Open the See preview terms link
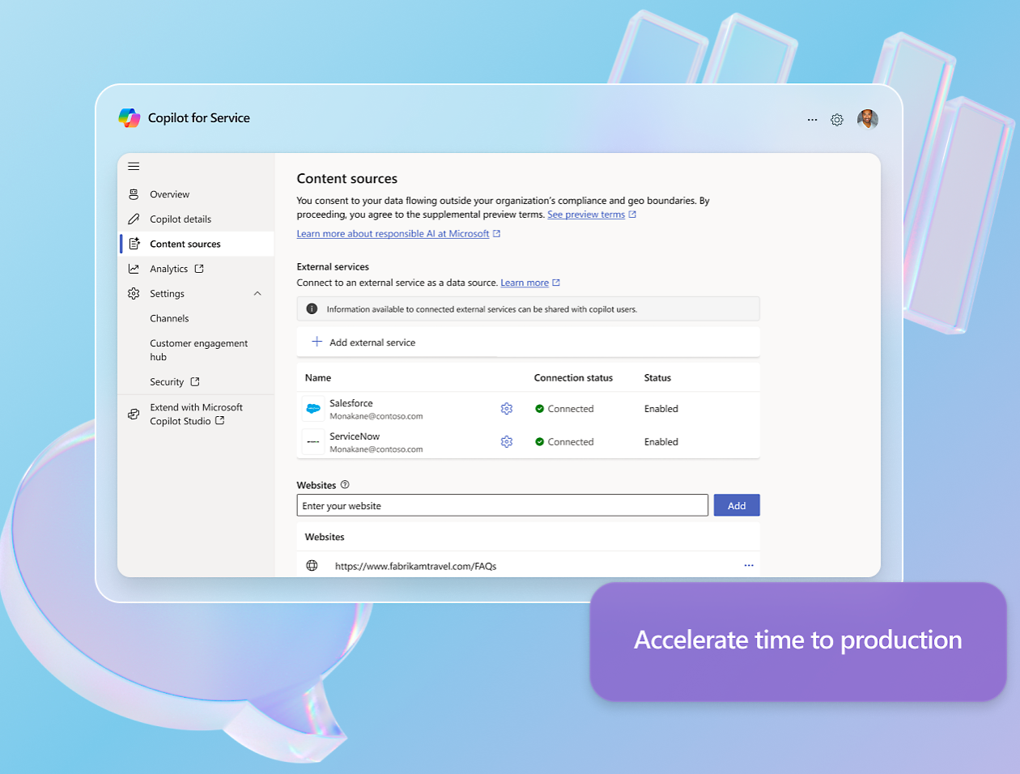Screen dimensions: 1020x774 [x=586, y=215]
